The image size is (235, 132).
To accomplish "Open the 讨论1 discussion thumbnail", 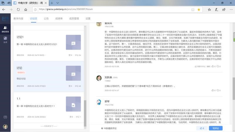I will click(73, 43).
